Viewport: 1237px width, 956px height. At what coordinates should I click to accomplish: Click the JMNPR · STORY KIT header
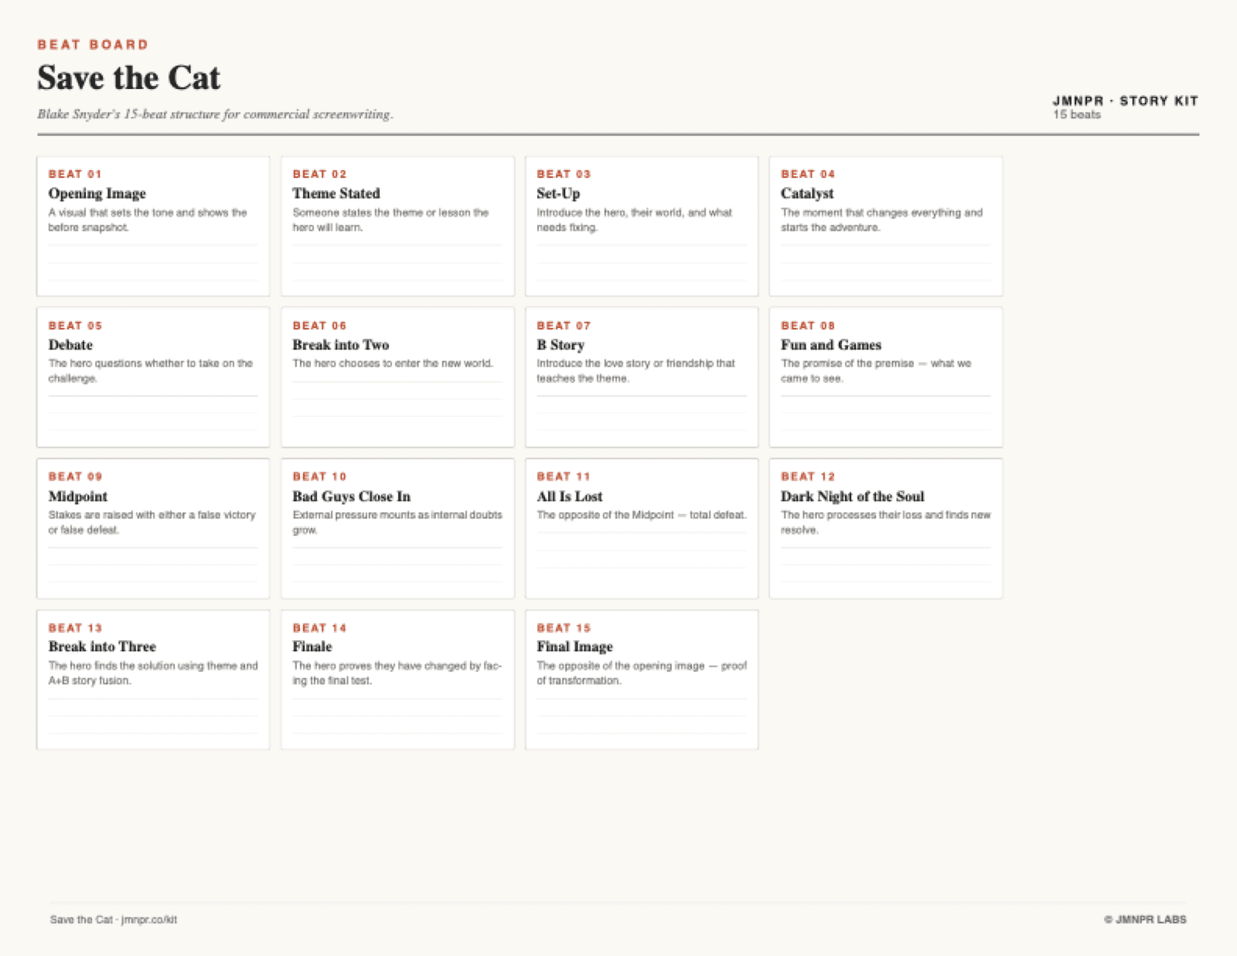1125,101
